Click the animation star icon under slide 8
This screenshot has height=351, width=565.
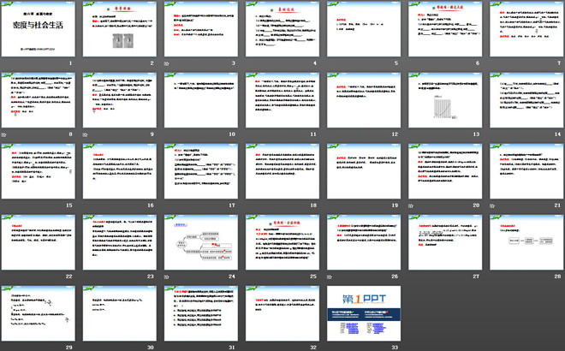3,134
